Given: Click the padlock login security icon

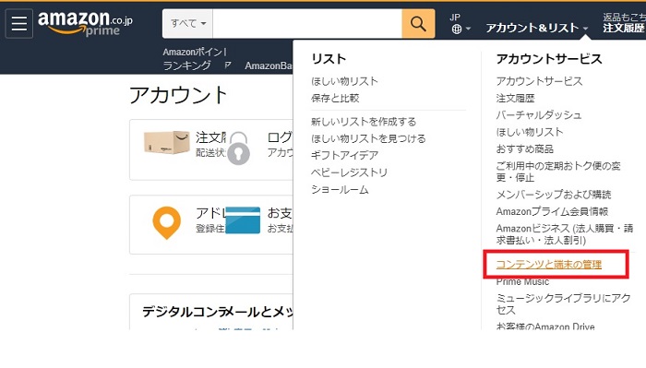Looking at the screenshot, I should (x=238, y=148).
